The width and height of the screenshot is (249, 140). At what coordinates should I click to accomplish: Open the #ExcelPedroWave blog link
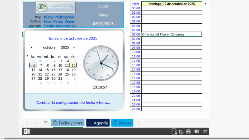[x=59, y=17]
